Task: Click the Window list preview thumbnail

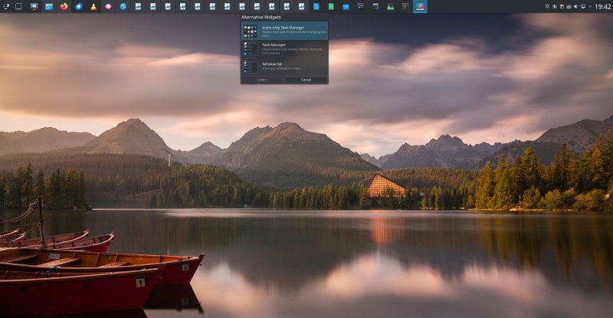Action: pyautogui.click(x=251, y=67)
